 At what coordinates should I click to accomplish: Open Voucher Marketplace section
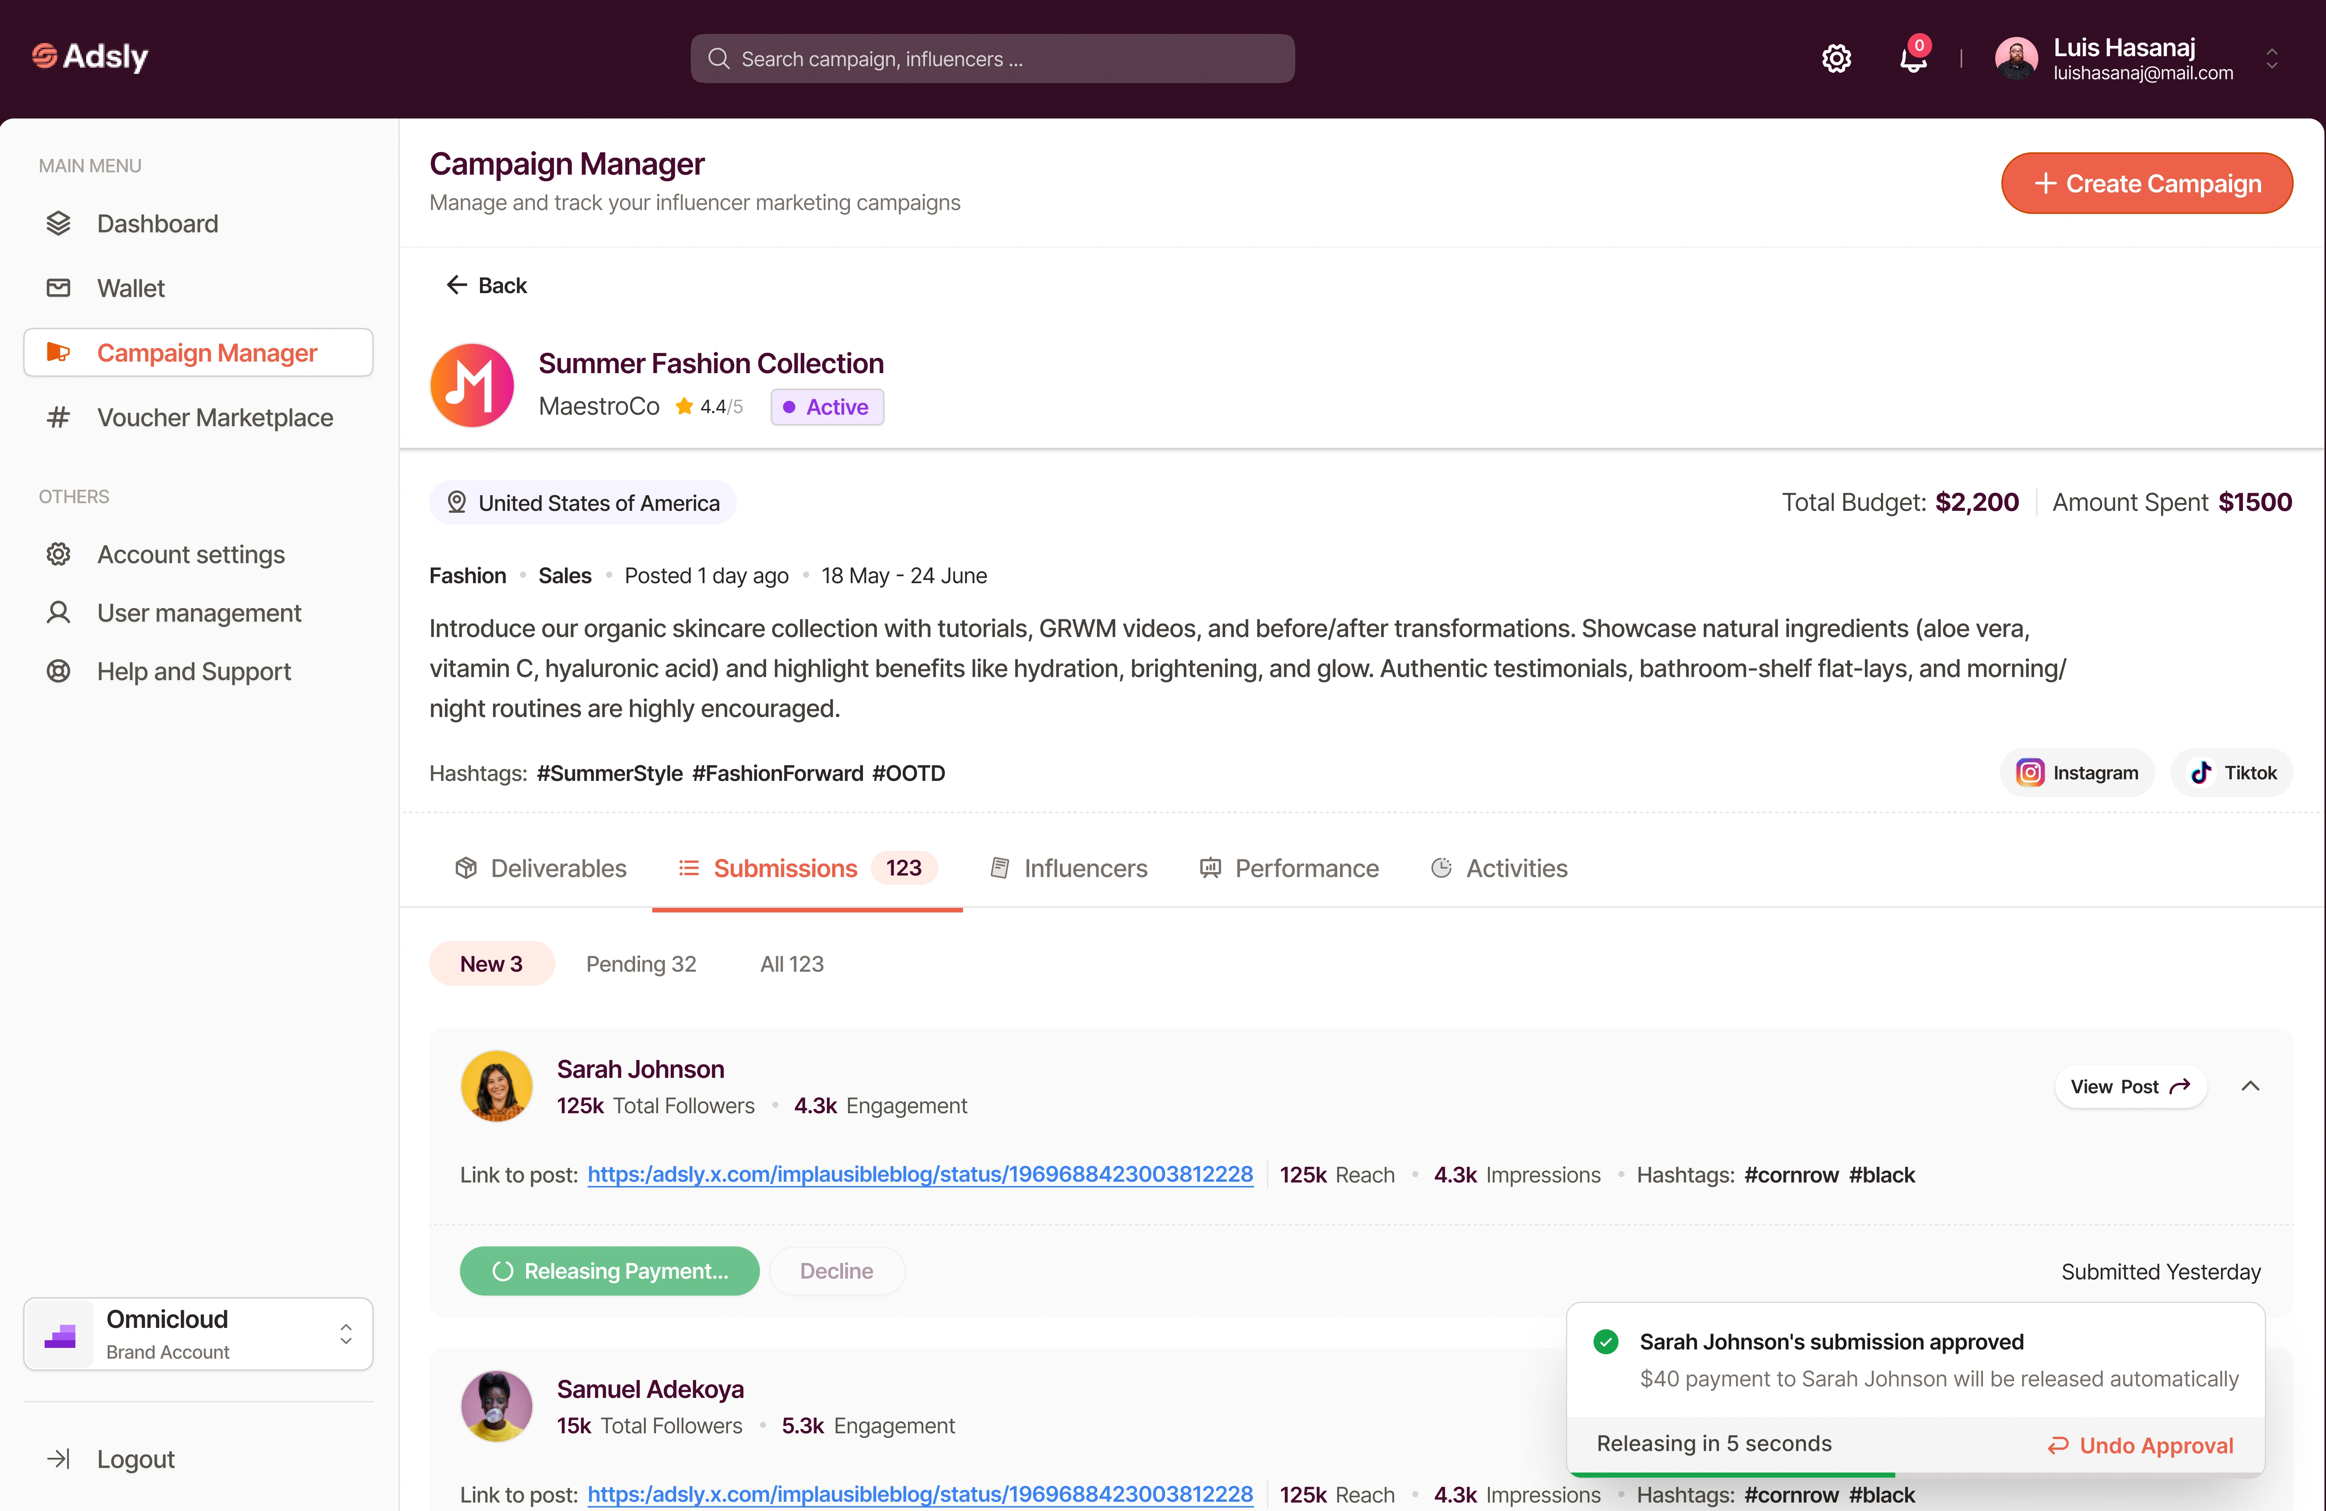click(215, 417)
